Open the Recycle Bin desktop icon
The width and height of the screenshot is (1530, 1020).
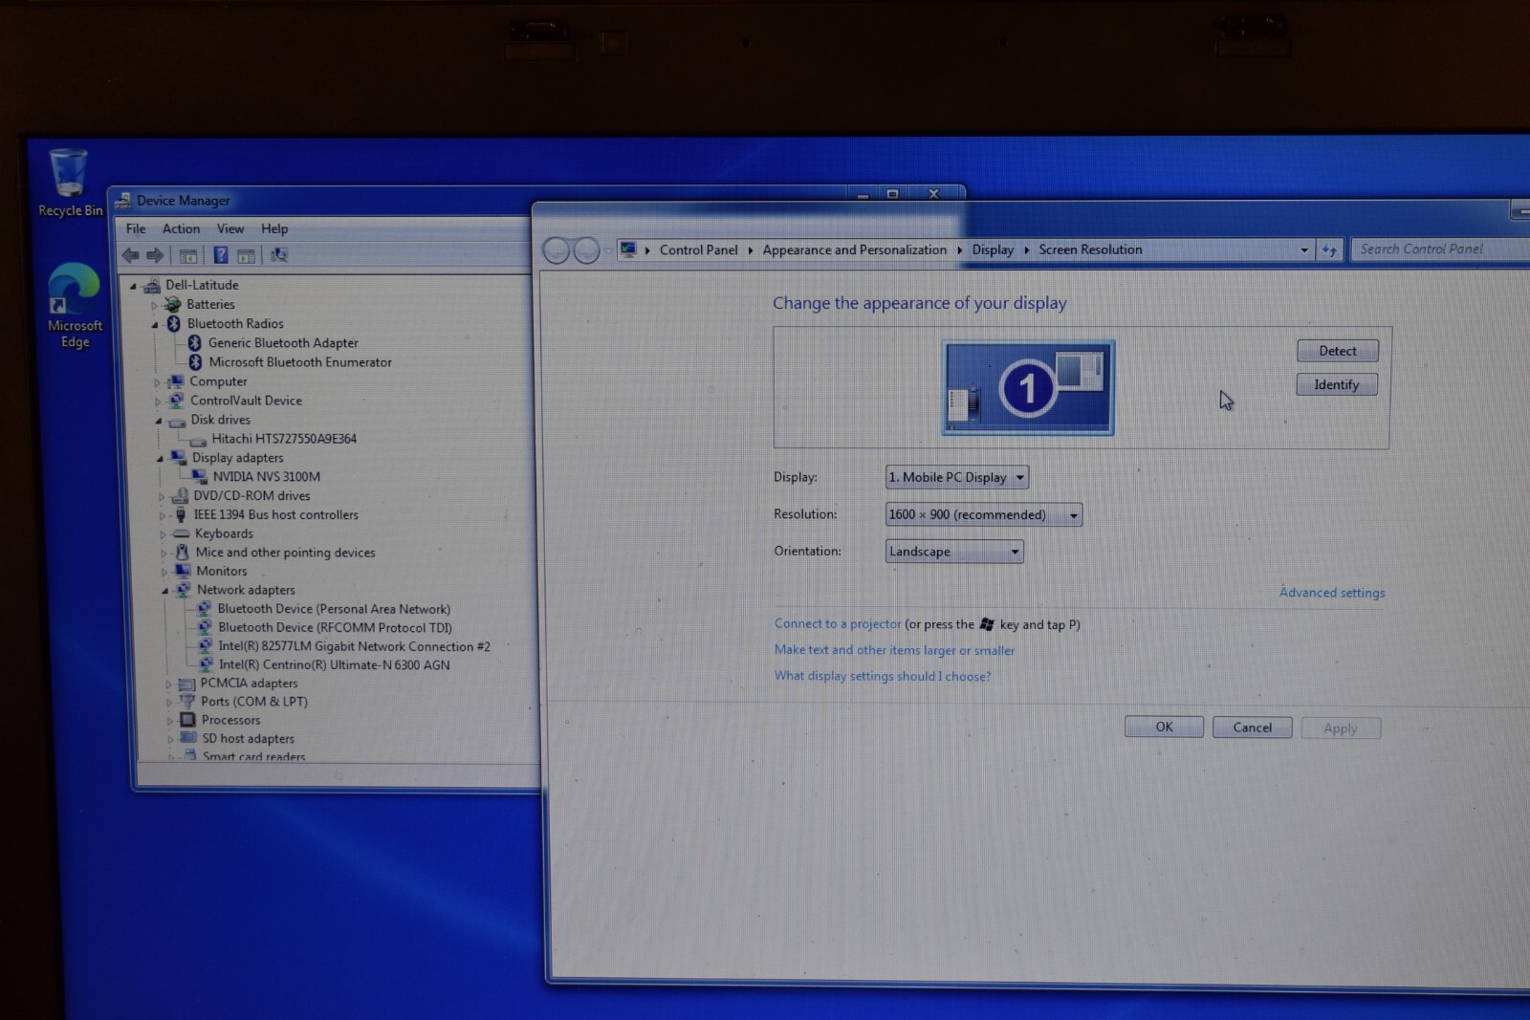[69, 182]
